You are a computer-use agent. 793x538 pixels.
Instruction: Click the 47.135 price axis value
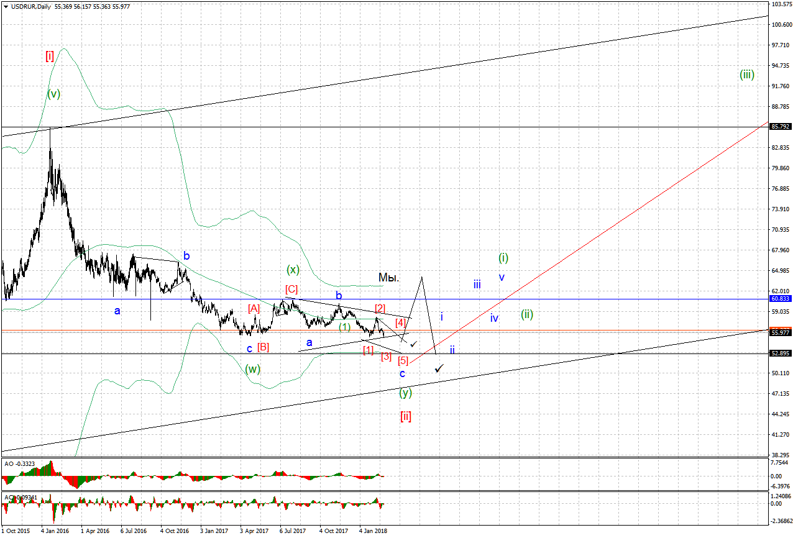(x=781, y=394)
